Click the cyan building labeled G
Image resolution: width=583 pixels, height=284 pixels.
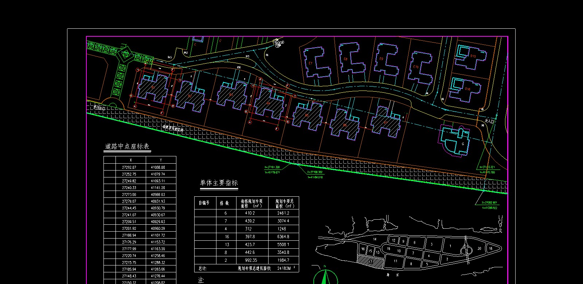coord(455,140)
